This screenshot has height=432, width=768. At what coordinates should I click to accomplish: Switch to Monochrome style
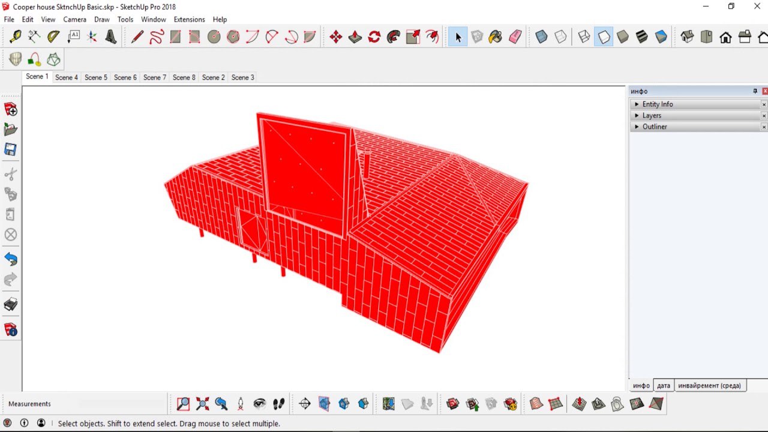coord(661,37)
